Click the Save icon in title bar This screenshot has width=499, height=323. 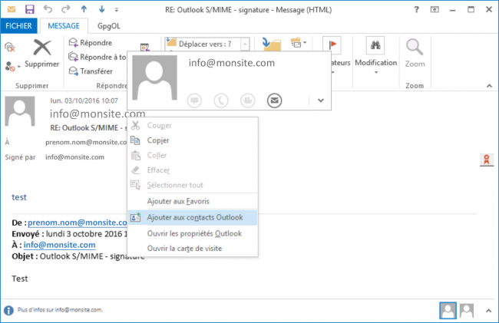[x=30, y=9]
